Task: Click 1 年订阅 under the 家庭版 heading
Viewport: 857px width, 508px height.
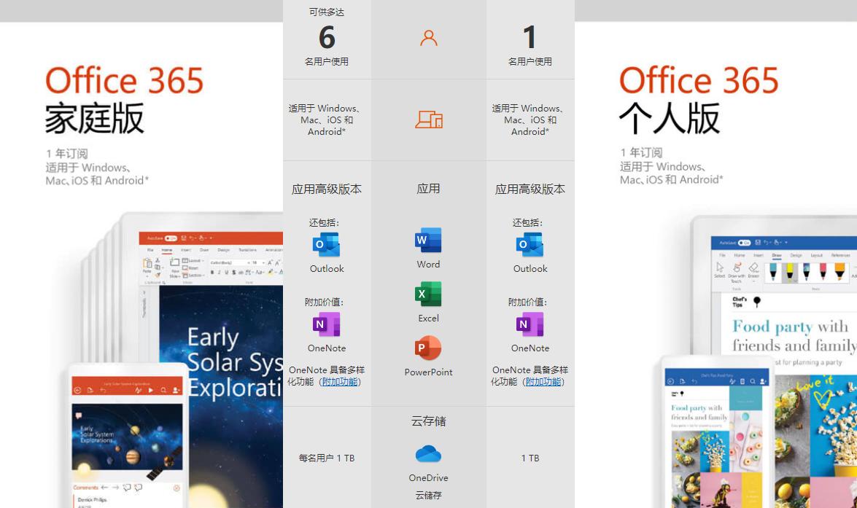Action: pyautogui.click(x=66, y=154)
